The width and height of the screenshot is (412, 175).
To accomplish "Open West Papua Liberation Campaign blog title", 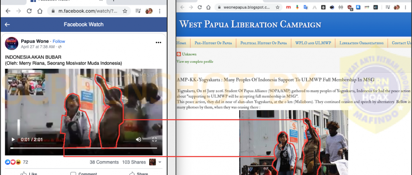I will click(250, 24).
